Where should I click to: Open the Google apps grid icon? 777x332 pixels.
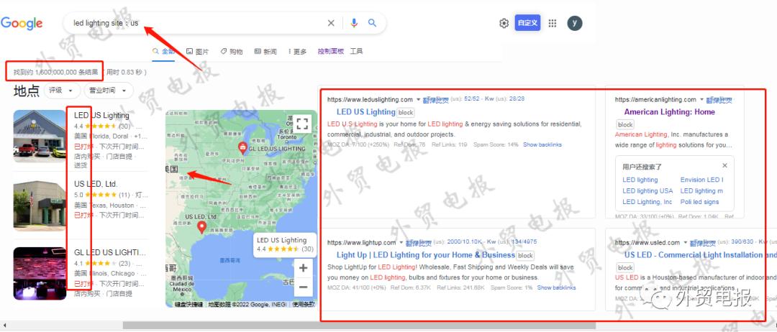point(553,23)
